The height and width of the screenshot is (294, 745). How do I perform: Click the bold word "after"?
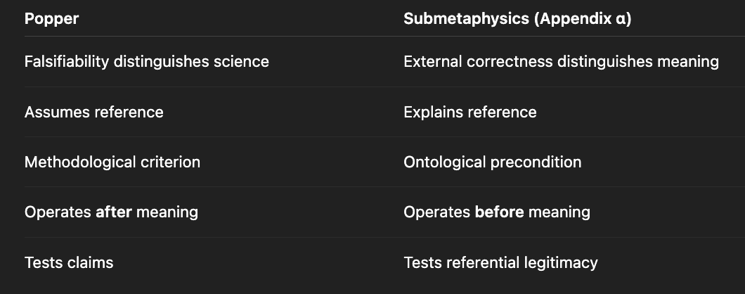tap(114, 212)
